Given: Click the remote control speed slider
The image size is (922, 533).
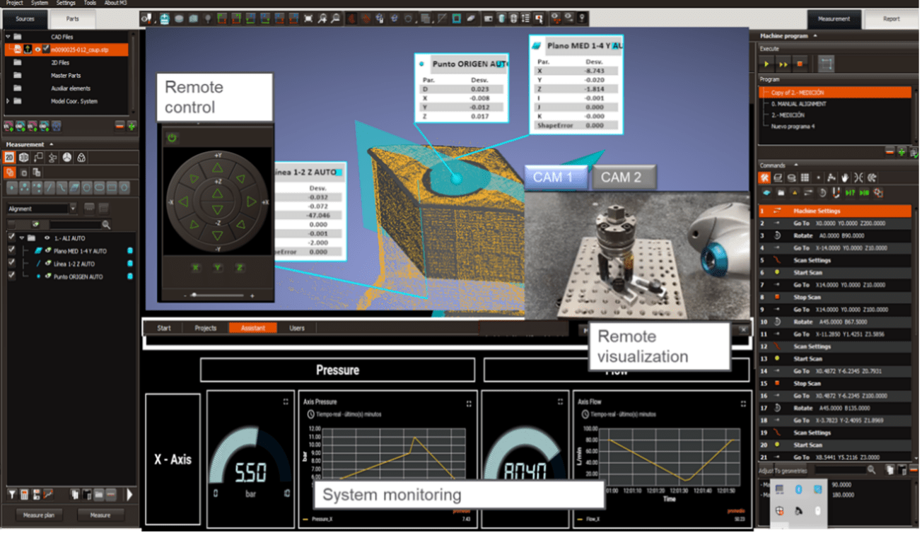Looking at the screenshot, I should (216, 295).
